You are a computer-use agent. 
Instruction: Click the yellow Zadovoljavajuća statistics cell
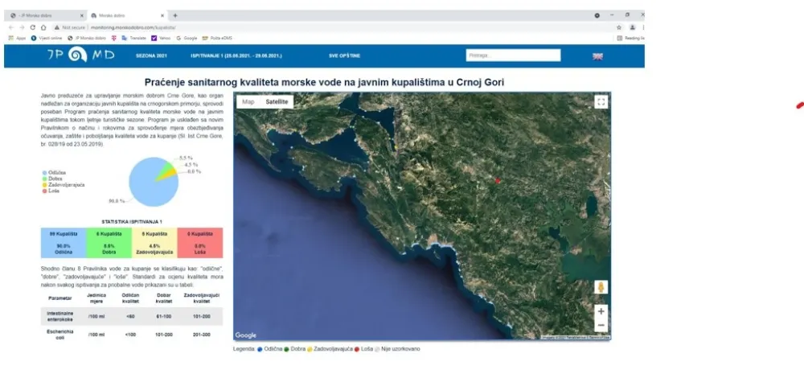(x=154, y=243)
